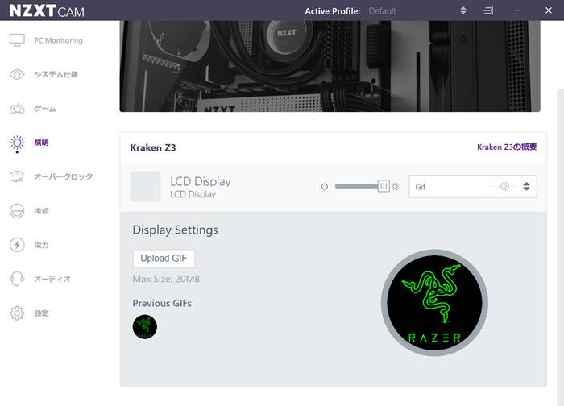Click the NZXT CAM logo
This screenshot has width=564, height=406.
(47, 10)
